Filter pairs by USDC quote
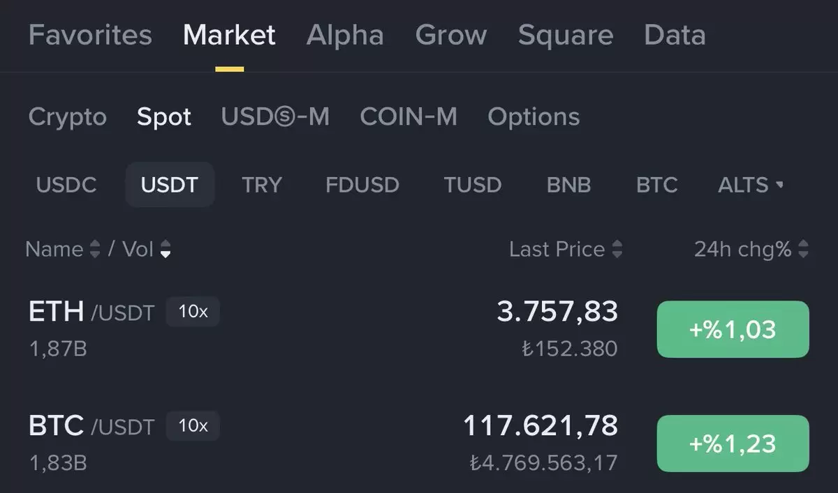Image resolution: width=838 pixels, height=493 pixels. 66,185
